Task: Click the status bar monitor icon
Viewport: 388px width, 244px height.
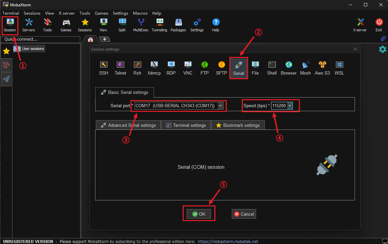Action: click(385, 241)
